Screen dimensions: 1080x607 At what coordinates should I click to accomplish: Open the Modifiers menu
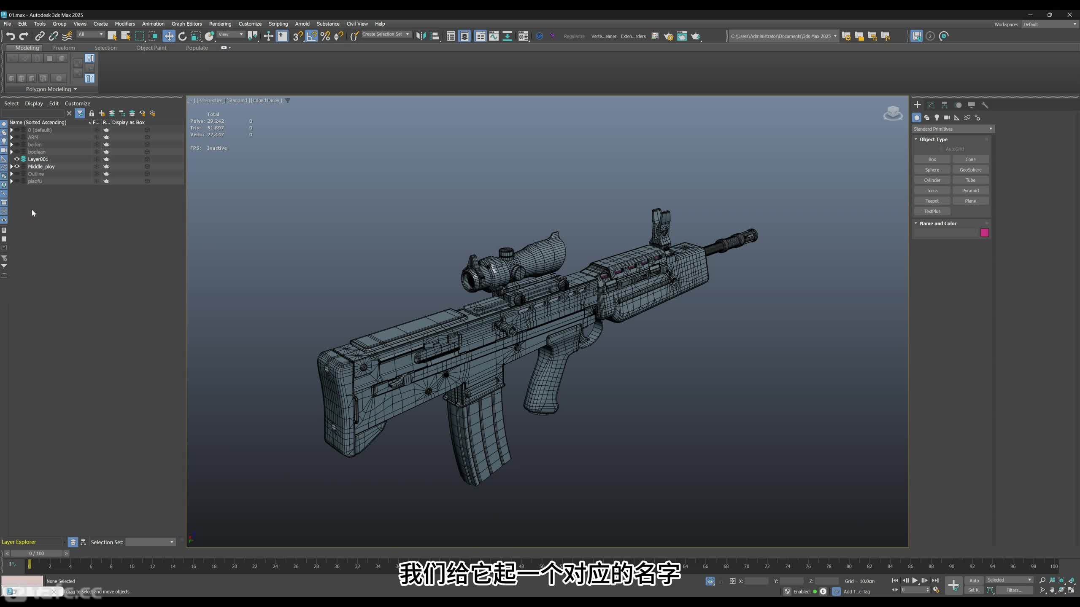pyautogui.click(x=125, y=24)
